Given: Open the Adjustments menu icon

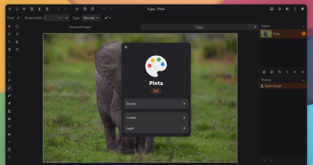Looking at the screenshot, I should coord(279,9).
